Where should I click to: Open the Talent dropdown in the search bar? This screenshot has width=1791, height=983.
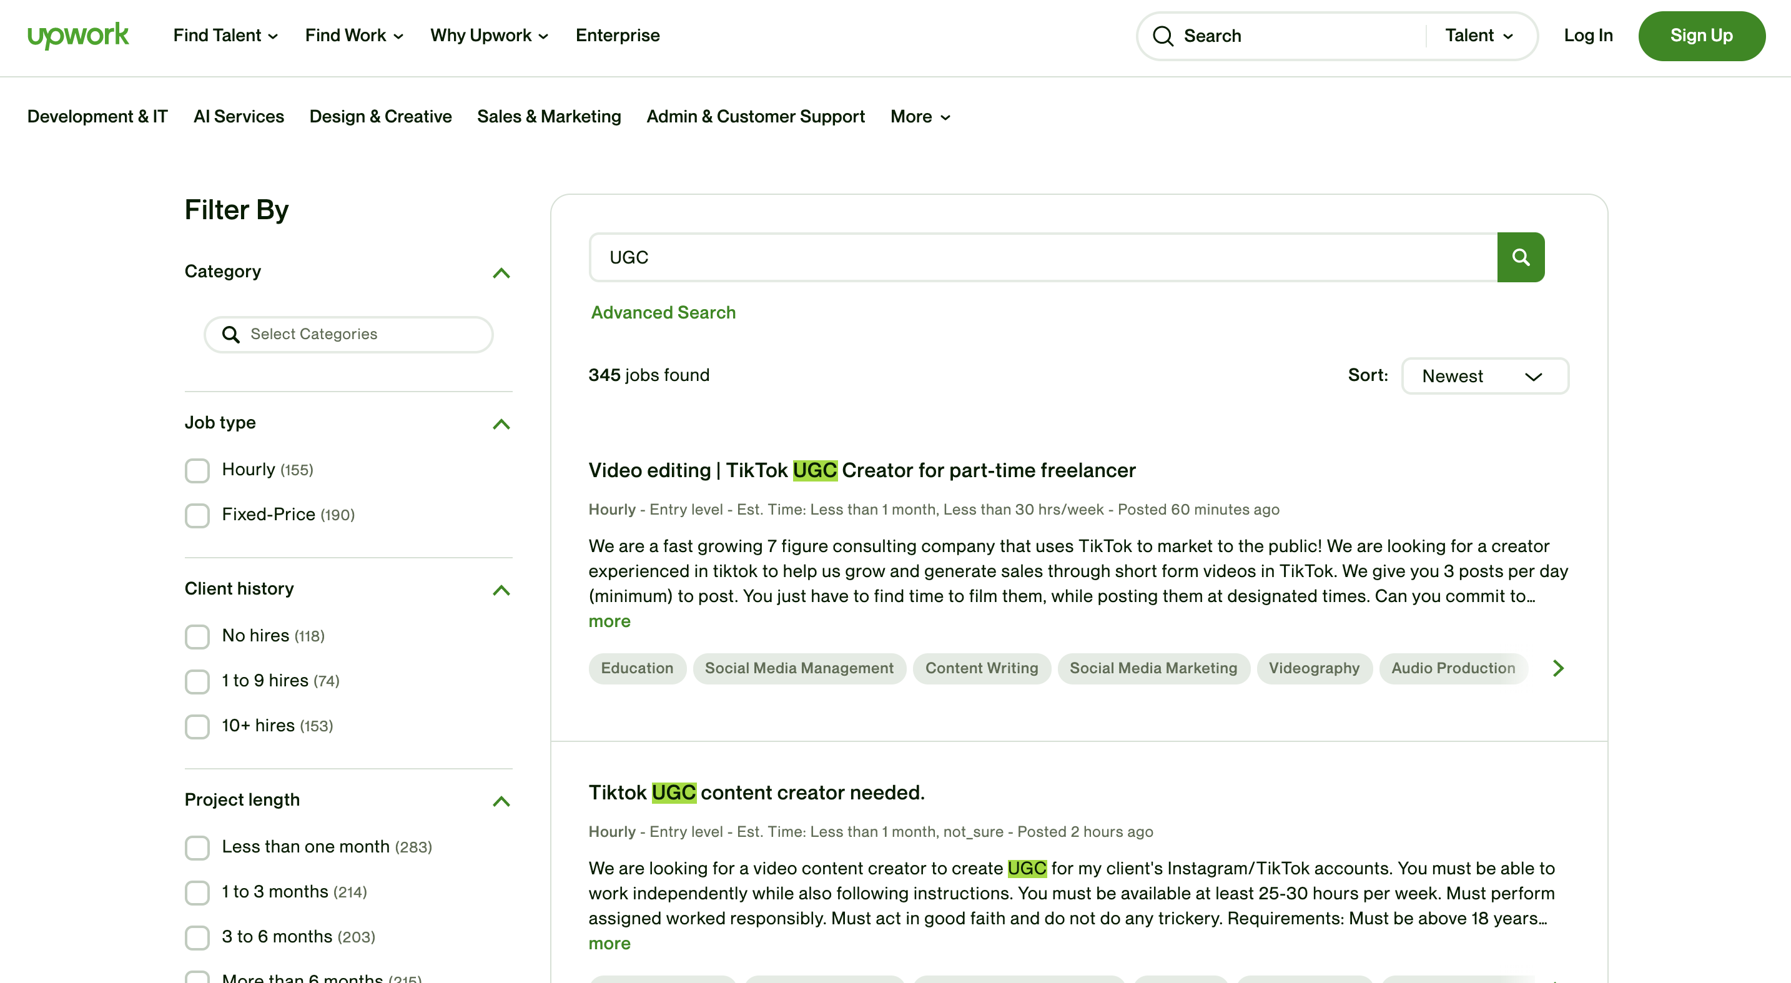[x=1478, y=36]
